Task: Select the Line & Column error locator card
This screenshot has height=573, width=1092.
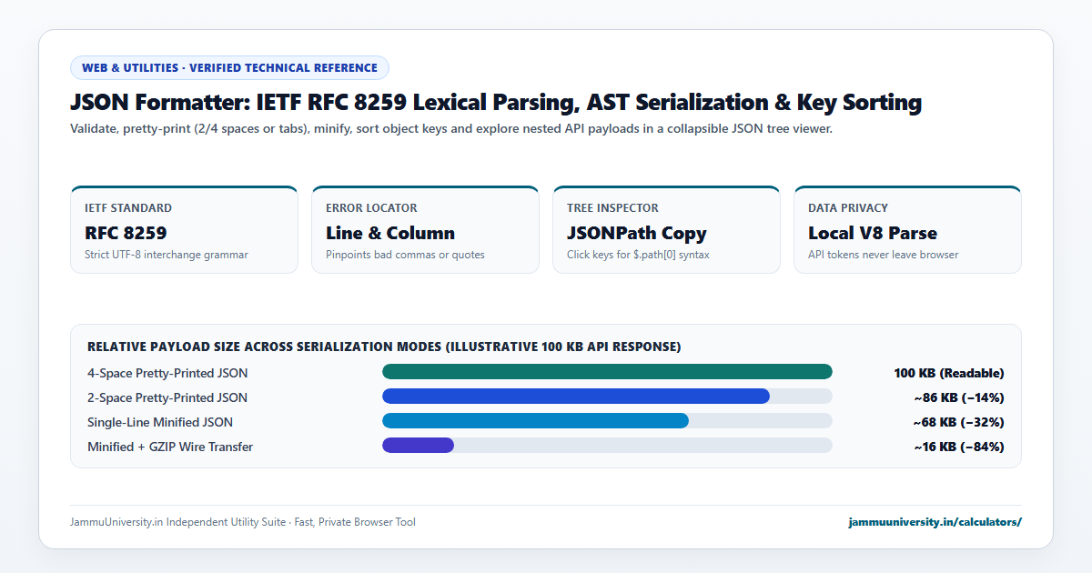Action: pyautogui.click(x=425, y=229)
